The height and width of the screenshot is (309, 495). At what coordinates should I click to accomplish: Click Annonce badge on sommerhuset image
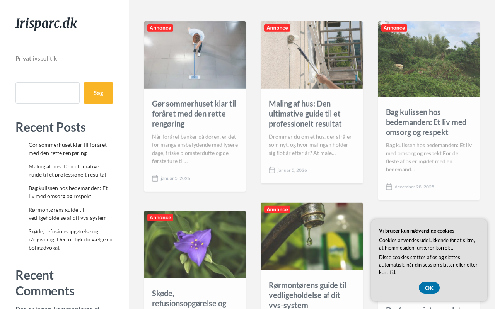click(x=160, y=28)
